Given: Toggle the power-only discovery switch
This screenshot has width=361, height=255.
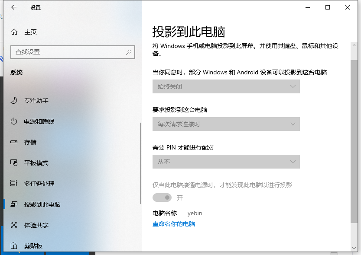Looking at the screenshot, I should pos(162,198).
